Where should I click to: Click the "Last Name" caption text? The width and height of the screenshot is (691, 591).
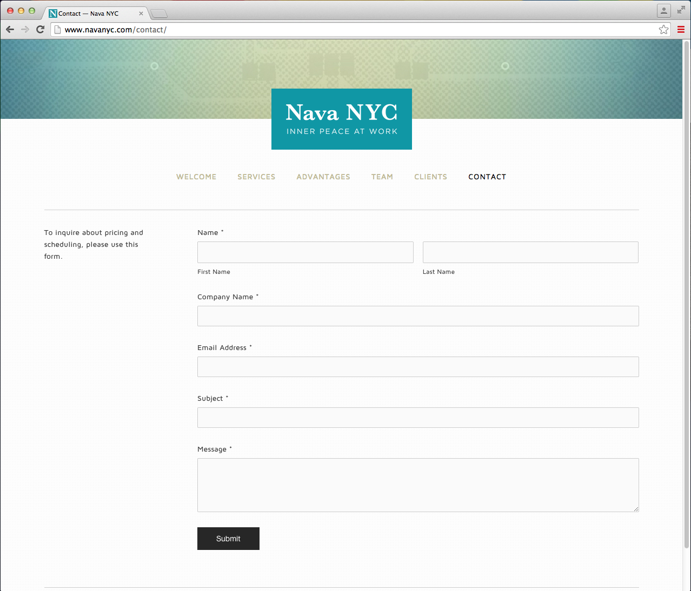click(x=438, y=272)
